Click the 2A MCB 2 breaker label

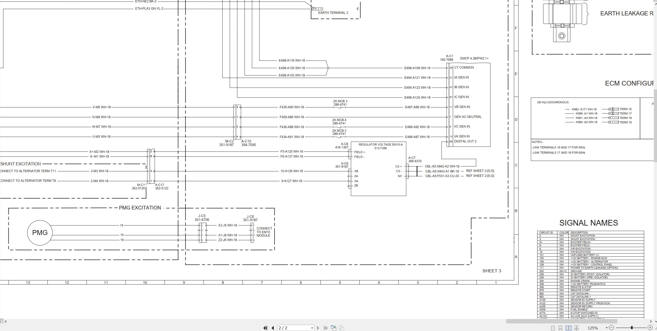coord(339,131)
